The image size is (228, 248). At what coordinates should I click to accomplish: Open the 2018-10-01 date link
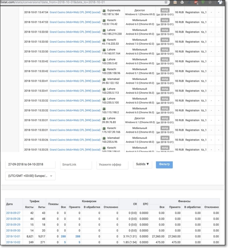point(13,236)
